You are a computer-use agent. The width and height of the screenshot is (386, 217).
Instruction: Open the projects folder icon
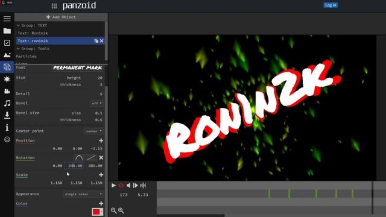pos(7,31)
